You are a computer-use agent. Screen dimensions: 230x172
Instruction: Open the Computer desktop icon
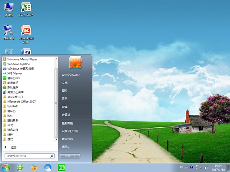pos(9,9)
